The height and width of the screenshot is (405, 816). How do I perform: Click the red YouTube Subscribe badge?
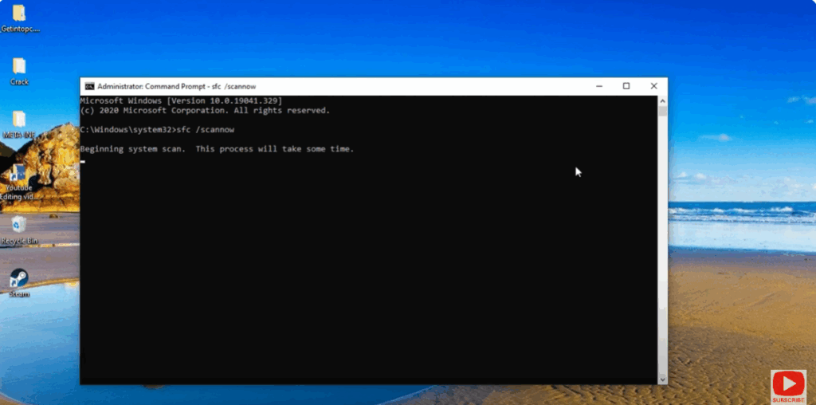pos(788,385)
